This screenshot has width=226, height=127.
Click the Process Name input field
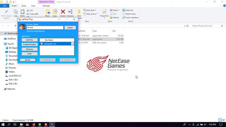45,28
